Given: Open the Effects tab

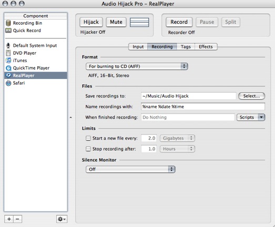Looking at the screenshot, I should tap(206, 47).
